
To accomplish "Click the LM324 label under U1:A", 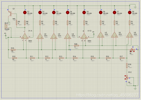I will tap(30, 41).
